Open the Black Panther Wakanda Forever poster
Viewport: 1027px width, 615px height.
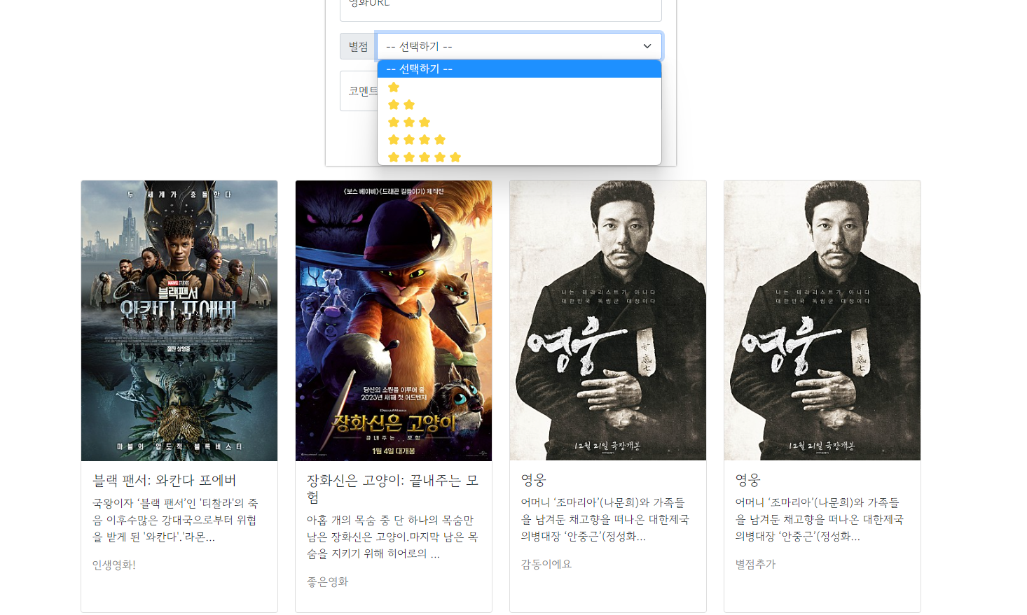(179, 320)
